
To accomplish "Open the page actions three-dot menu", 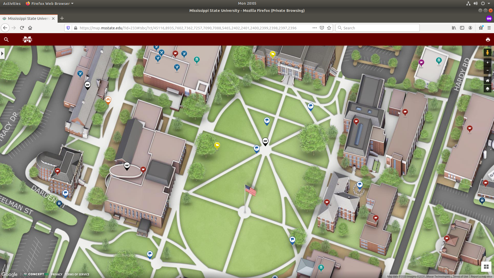I will (314, 28).
